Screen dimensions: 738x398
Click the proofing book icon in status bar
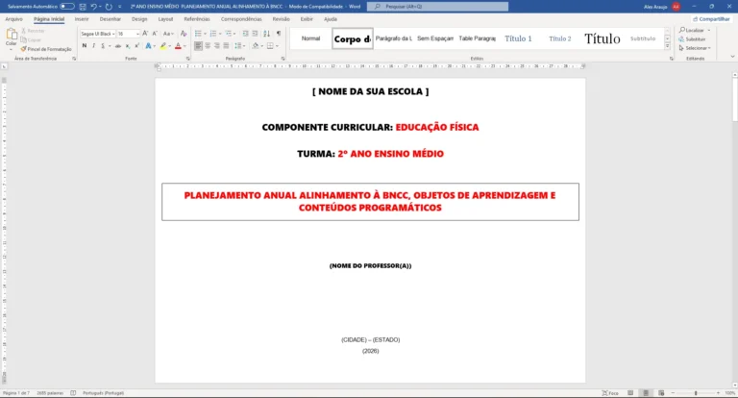point(73,393)
